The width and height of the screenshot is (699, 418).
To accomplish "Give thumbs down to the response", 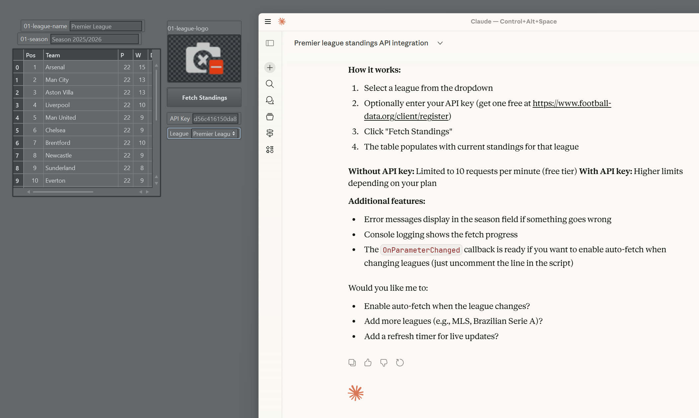I will click(384, 363).
